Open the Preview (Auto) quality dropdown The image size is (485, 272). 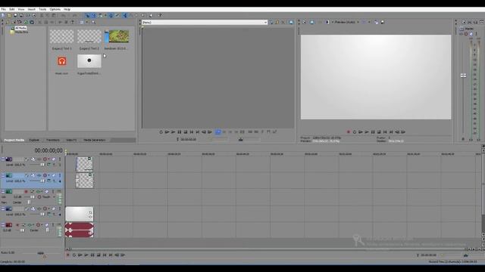click(358, 22)
